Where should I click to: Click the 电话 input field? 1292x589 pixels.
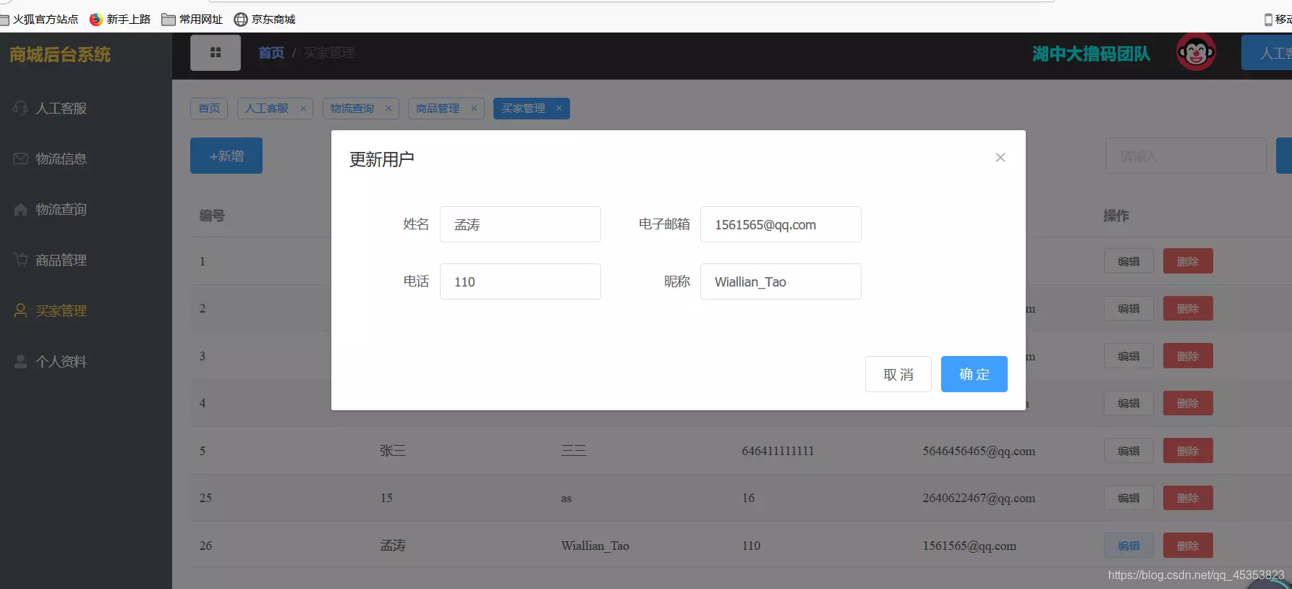tap(520, 281)
